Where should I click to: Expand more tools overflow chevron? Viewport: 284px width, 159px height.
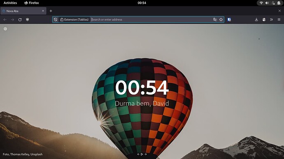tap(271, 20)
